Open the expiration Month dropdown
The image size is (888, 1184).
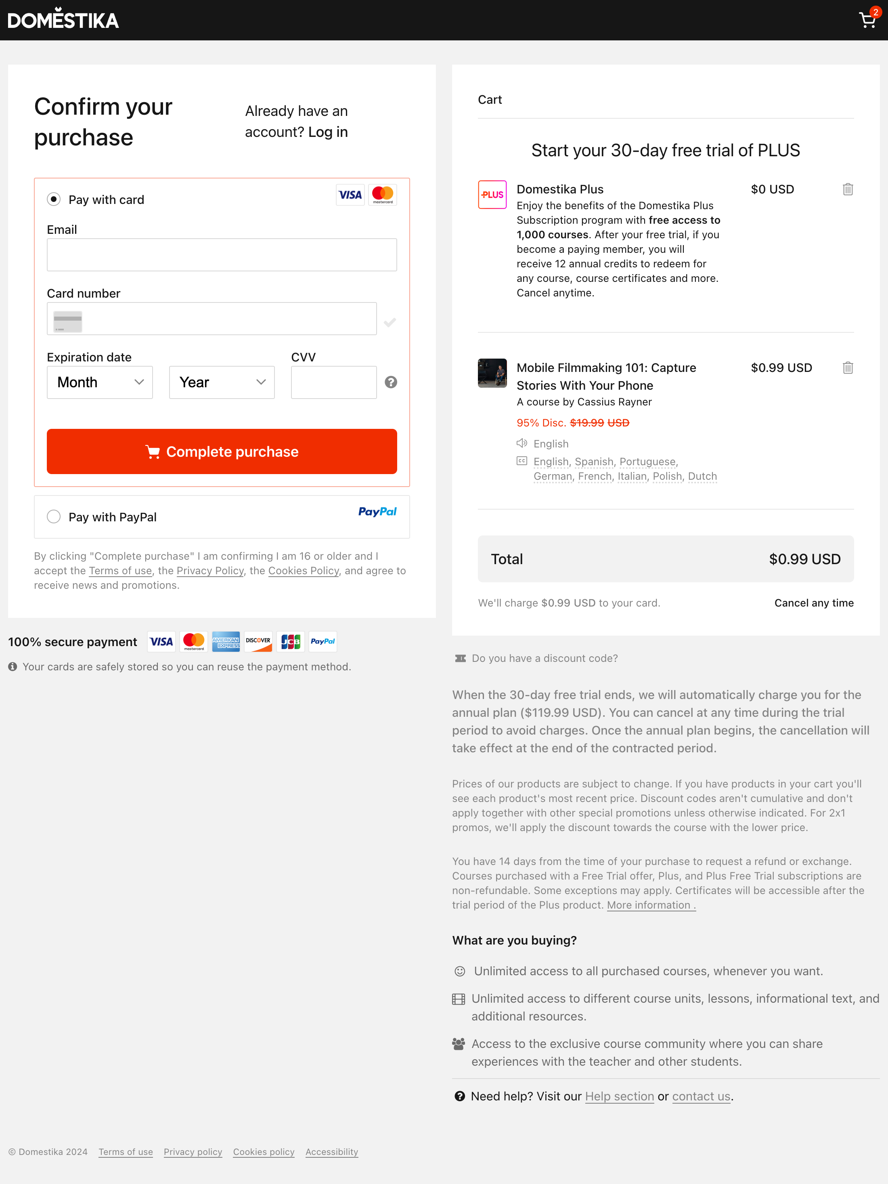(100, 382)
